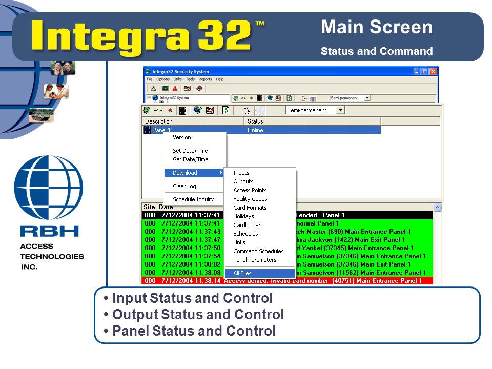Image resolution: width=492 pixels, height=369 pixels.
Task: Collapse the Integra32 System tree node
Action: click(x=149, y=98)
